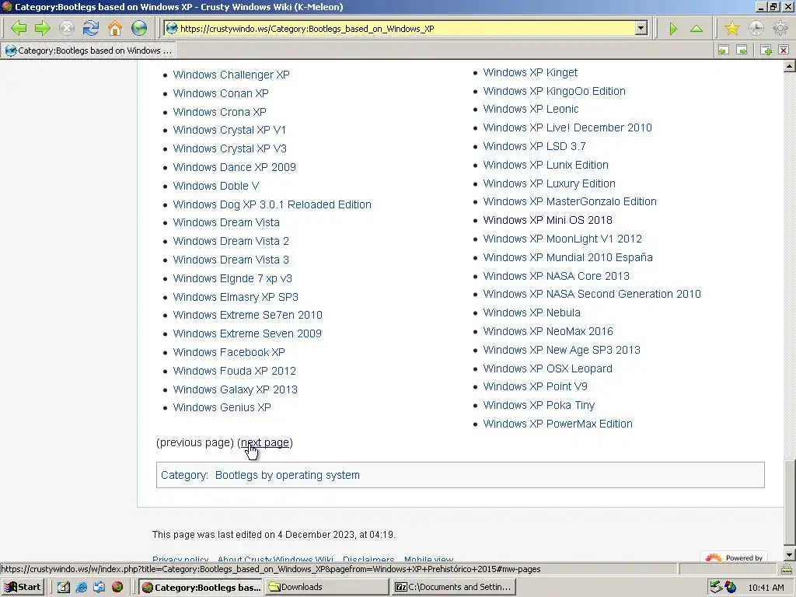Screen dimensions: 796x597
Task: Open Windows XP PowerMax Edition link
Action: point(558,424)
